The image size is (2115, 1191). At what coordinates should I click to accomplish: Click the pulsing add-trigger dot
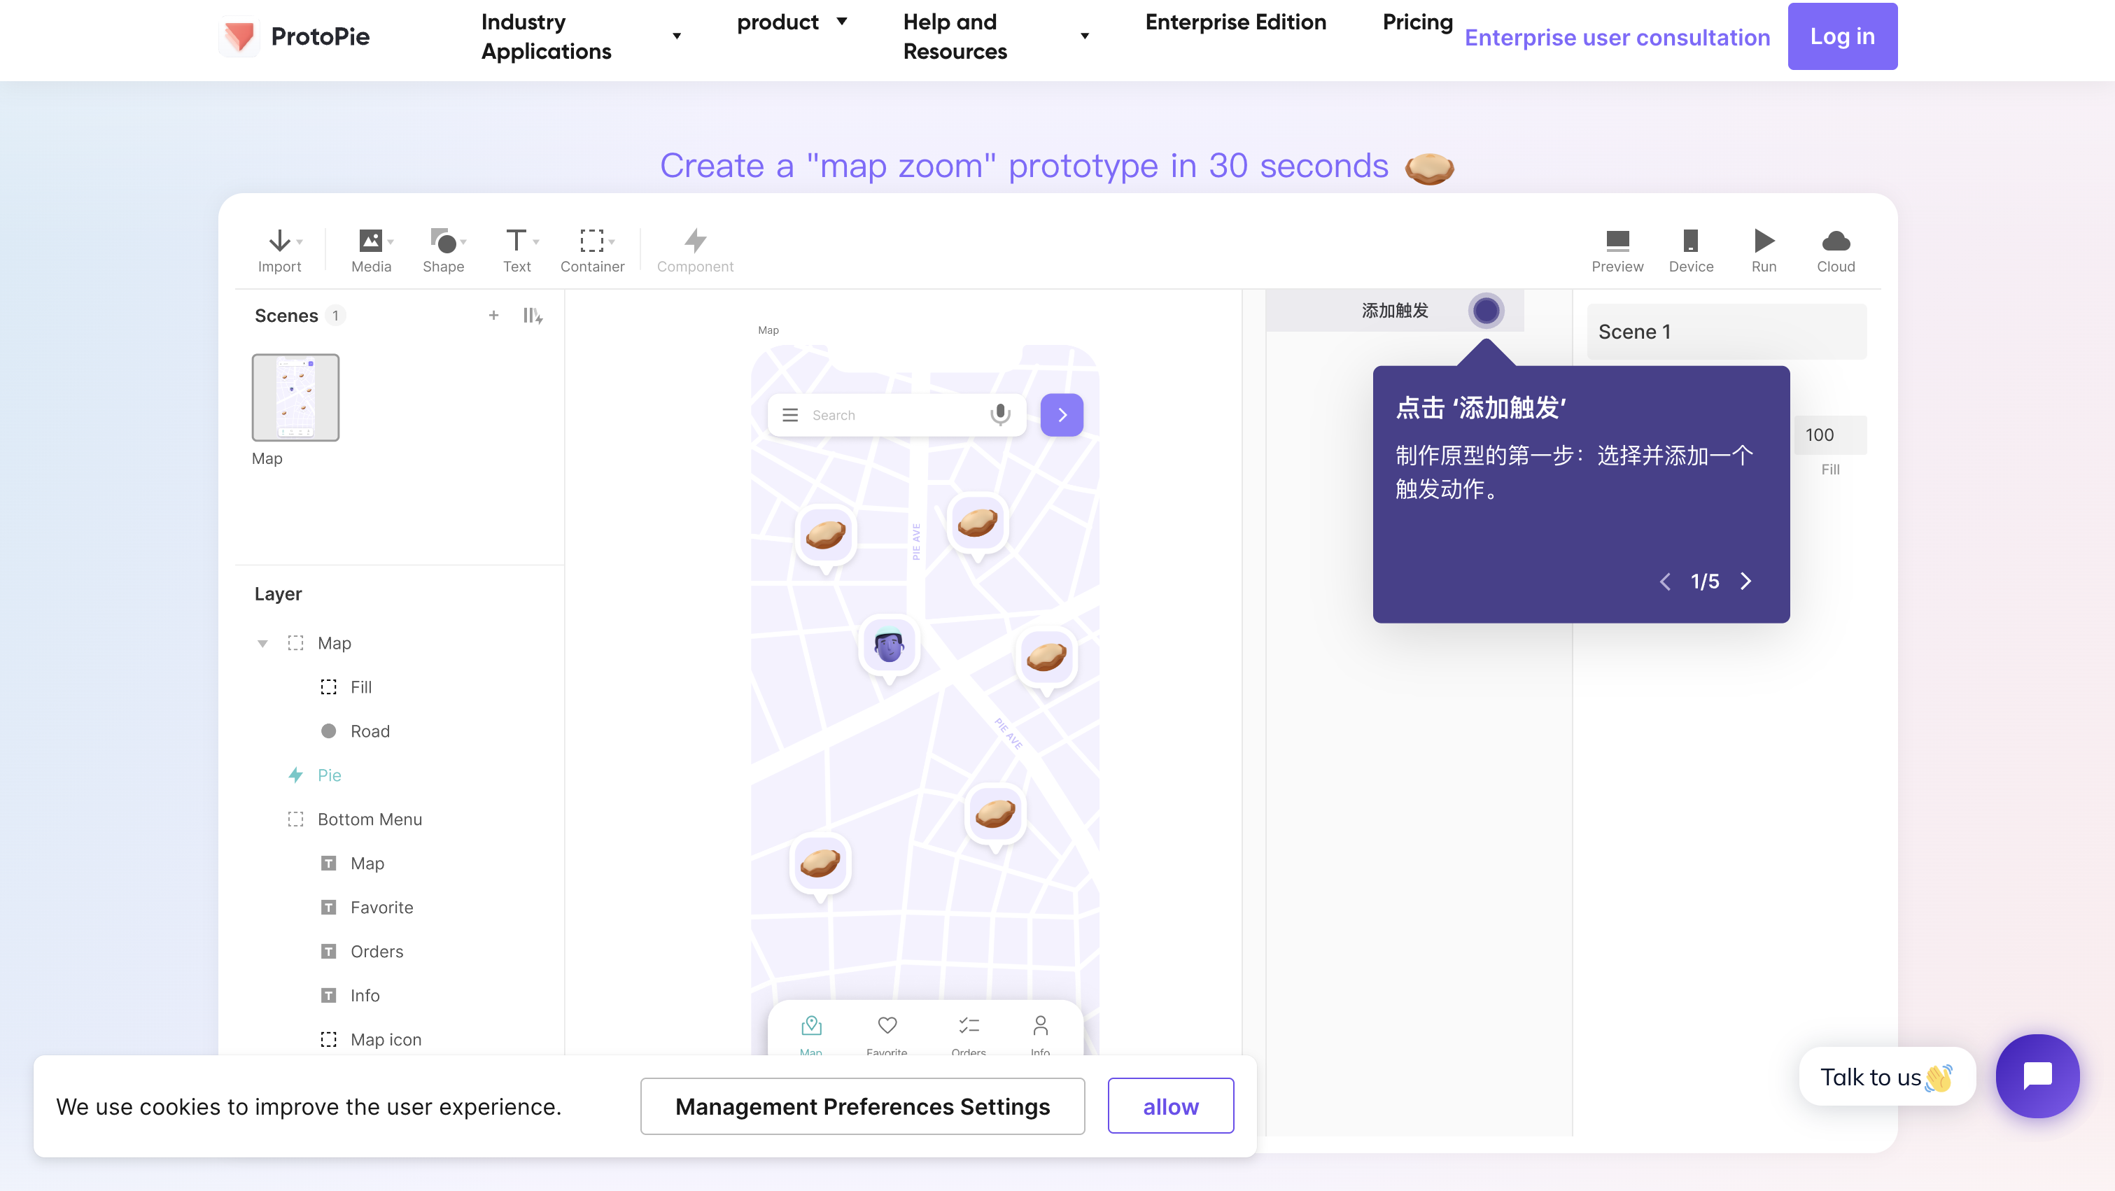pyautogui.click(x=1486, y=311)
